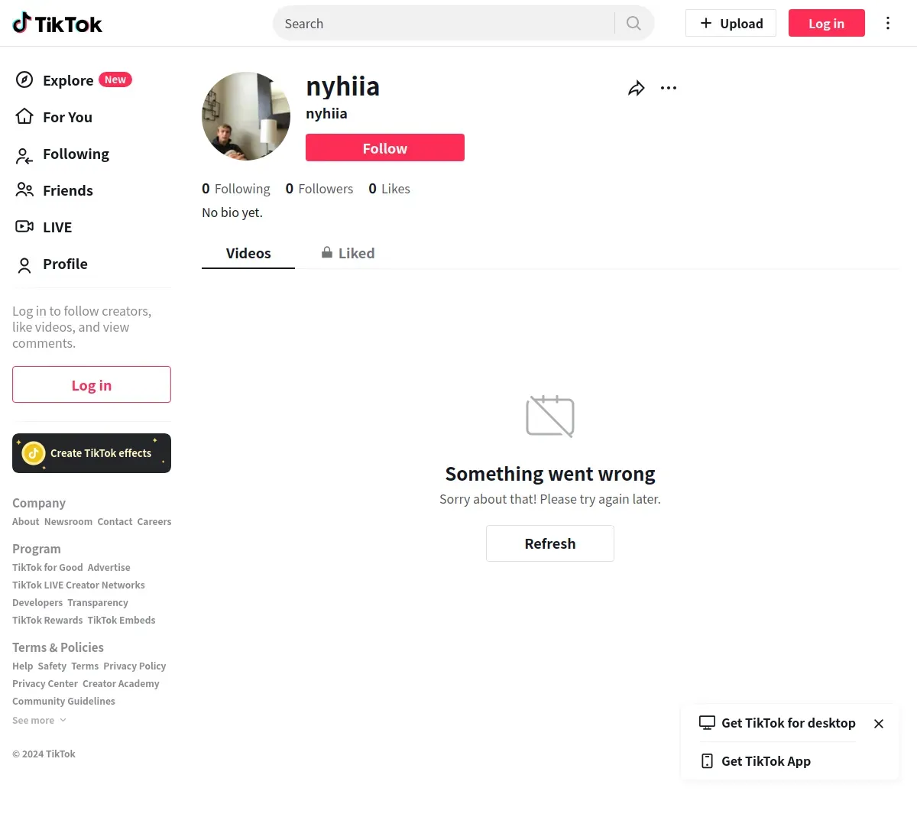This screenshot has width=917, height=817.
Task: Open Following in the sidebar
Action: [76, 154]
